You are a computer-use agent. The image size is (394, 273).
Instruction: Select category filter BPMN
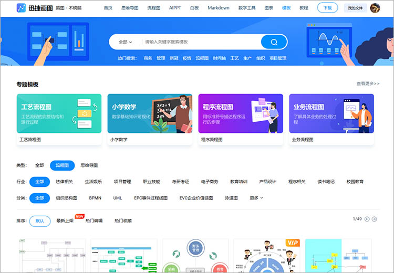pos(95,198)
